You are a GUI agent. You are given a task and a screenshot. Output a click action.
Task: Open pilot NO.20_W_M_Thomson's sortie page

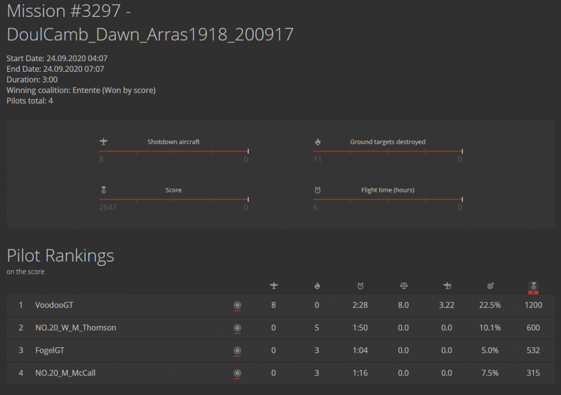(x=76, y=328)
